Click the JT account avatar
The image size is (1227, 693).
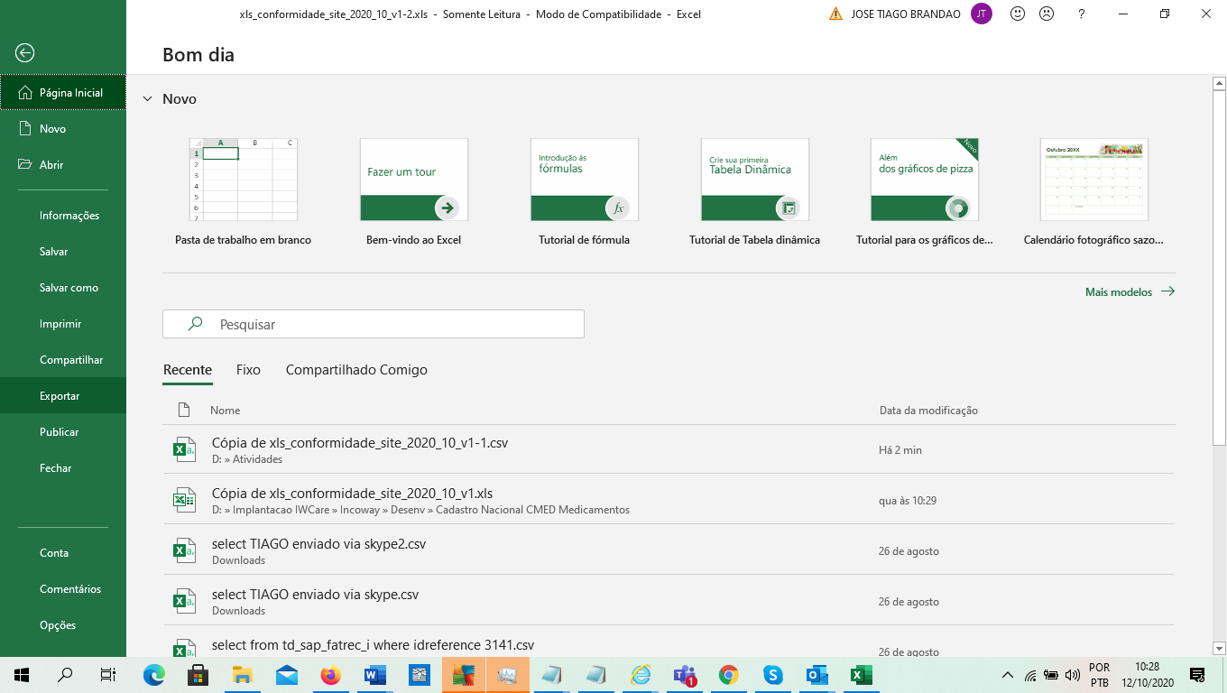[x=982, y=14]
